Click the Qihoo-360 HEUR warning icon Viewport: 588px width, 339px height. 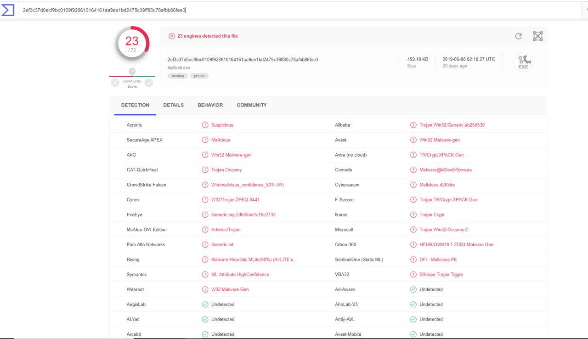point(413,244)
